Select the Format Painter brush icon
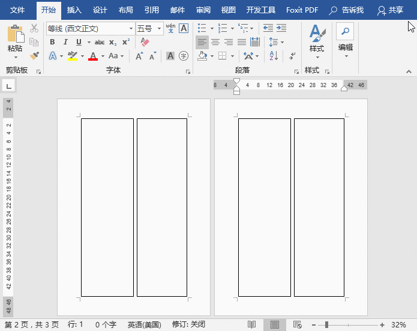The width and height of the screenshot is (417, 331). [34, 55]
